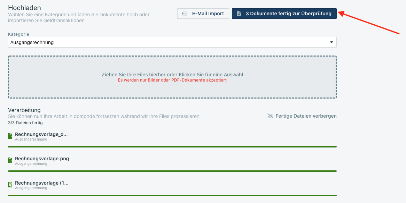
Task: Open the Rechnungsvorlage.png entry
Action: [42, 159]
